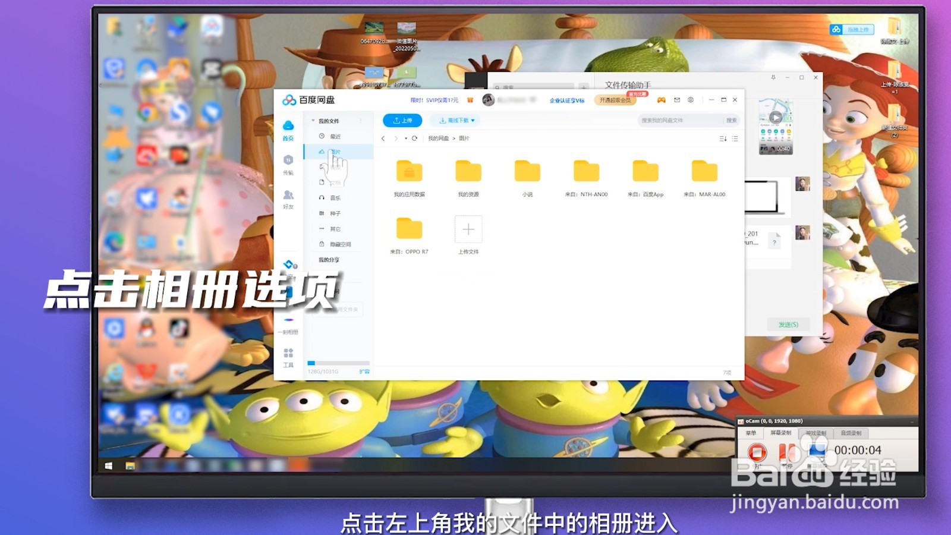Open the 好友 friends section
The width and height of the screenshot is (951, 535).
[288, 199]
